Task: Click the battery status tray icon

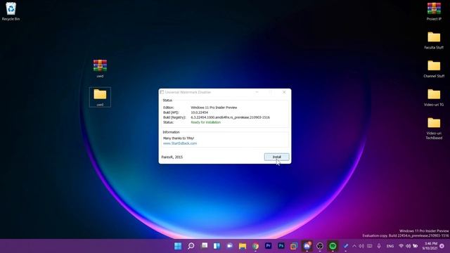Action: (415, 246)
